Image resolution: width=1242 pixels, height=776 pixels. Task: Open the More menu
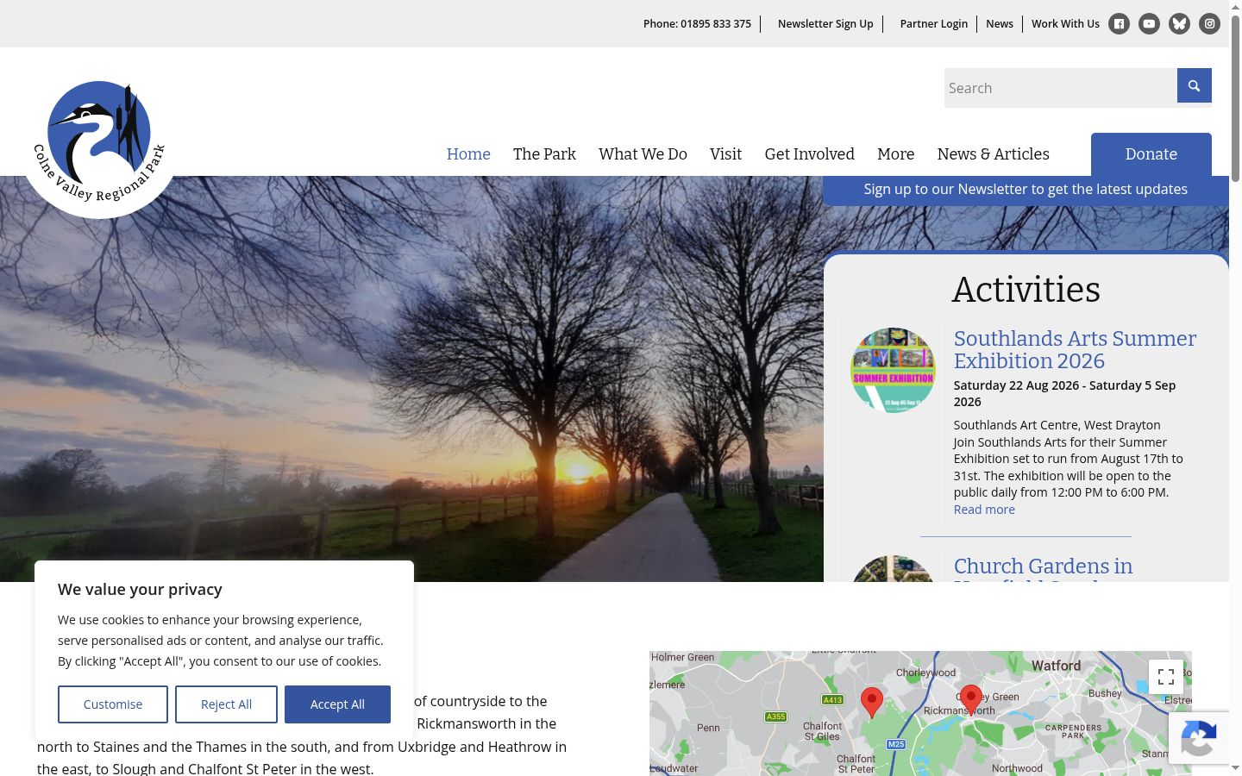coord(895,154)
